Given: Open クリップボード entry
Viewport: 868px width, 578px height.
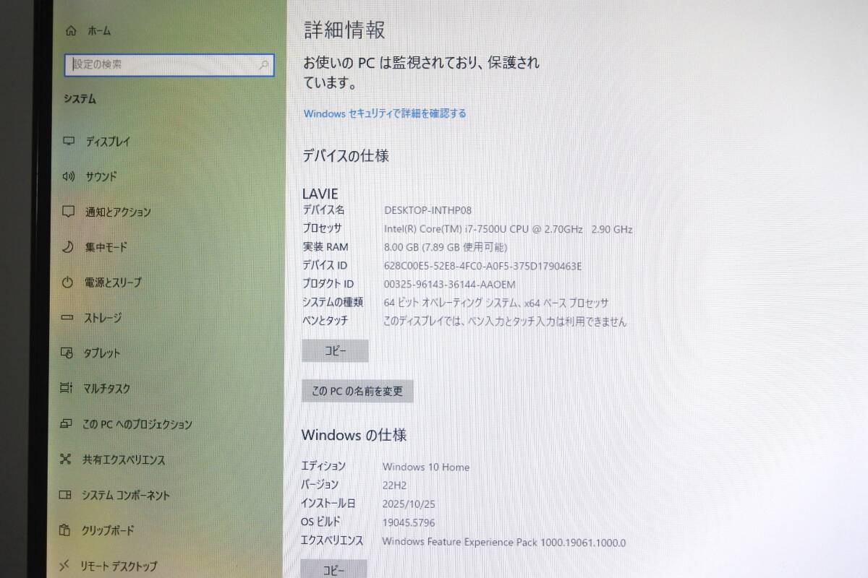Looking at the screenshot, I should click(107, 531).
